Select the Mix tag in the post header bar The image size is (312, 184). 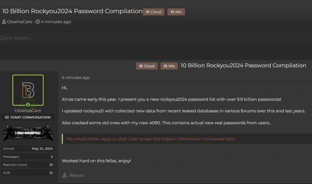point(169,66)
